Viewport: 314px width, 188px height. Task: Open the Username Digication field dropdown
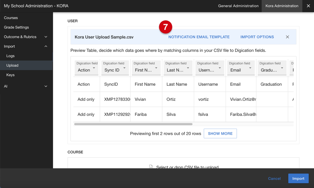[210, 67]
